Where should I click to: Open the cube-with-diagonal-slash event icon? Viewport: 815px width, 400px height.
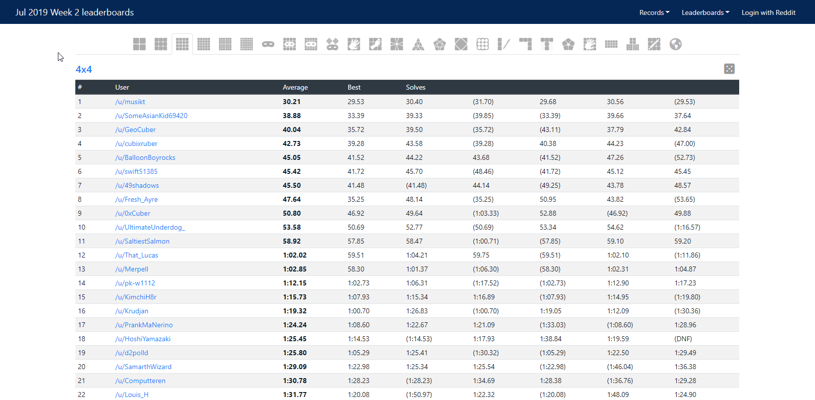coord(654,44)
